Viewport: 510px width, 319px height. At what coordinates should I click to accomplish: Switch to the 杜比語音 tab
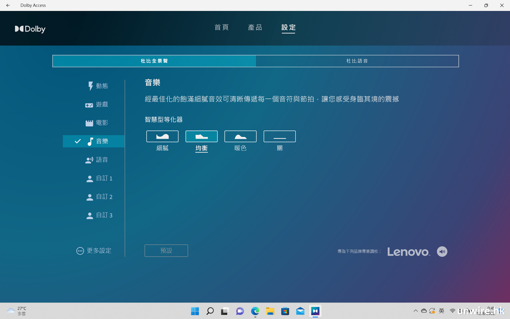[x=357, y=61]
